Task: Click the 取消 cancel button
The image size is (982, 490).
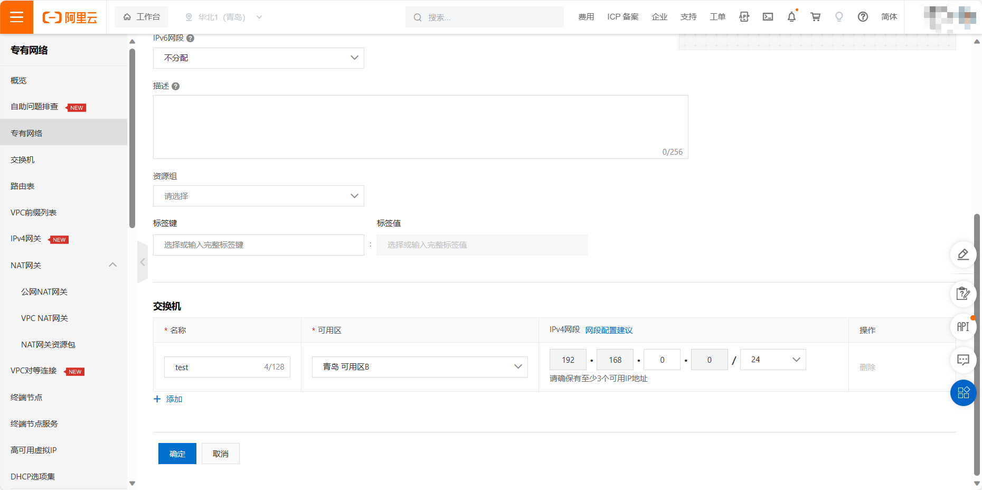Action: pyautogui.click(x=221, y=454)
